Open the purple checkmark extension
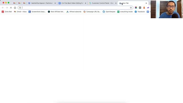 coord(148,8)
